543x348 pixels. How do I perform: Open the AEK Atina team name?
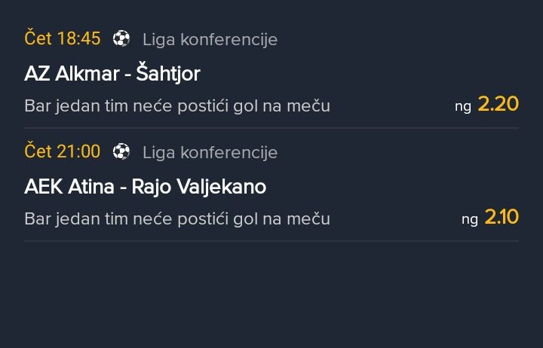69,187
